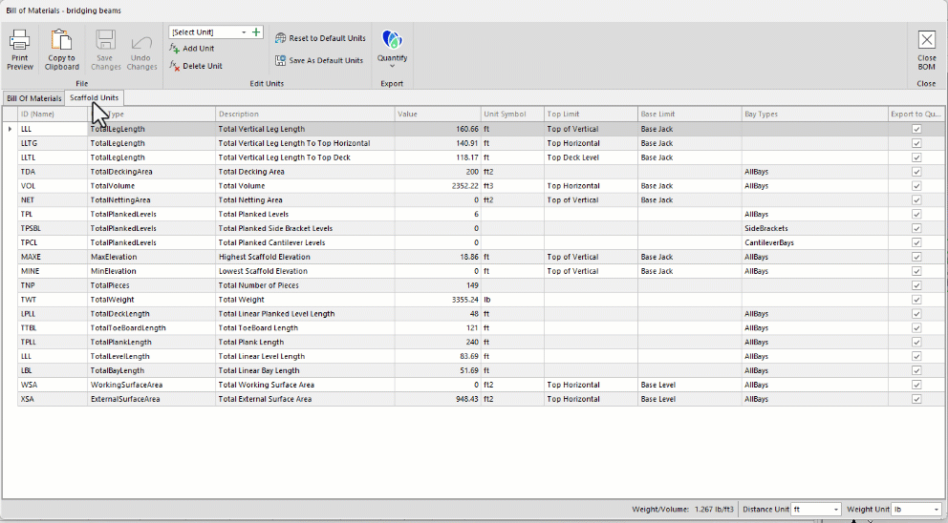Click the Add Unit plus icon
This screenshot has width=948, height=523.
pos(175,49)
